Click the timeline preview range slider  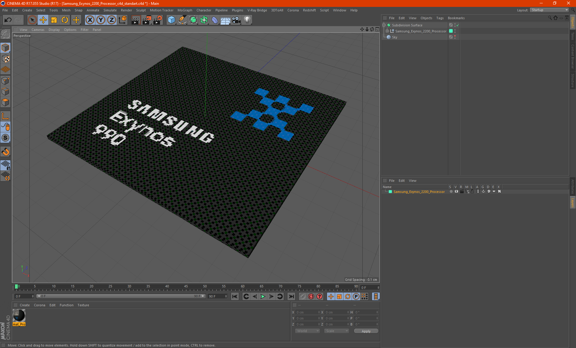click(x=121, y=296)
